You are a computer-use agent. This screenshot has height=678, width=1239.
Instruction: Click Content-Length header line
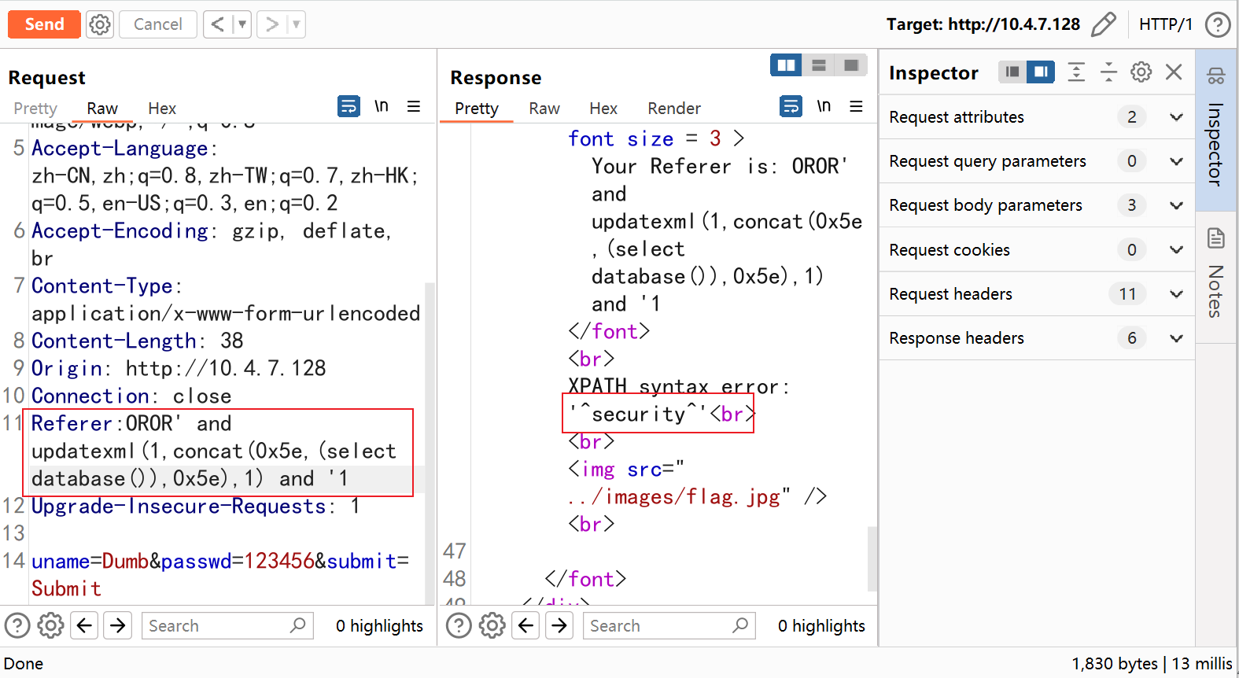(x=138, y=341)
